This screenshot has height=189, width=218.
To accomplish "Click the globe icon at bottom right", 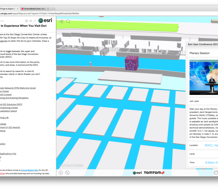I will (216, 173).
